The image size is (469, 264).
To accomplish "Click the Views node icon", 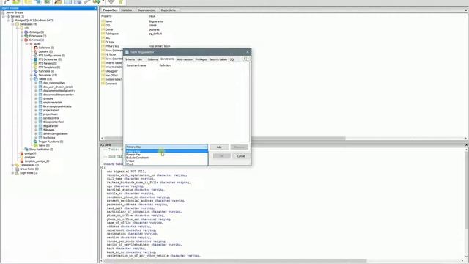I will (36, 145).
